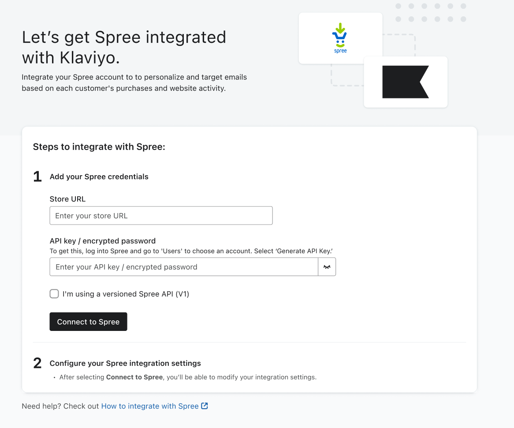
Task: Click into the API key / encrypted password field
Action: coord(184,267)
